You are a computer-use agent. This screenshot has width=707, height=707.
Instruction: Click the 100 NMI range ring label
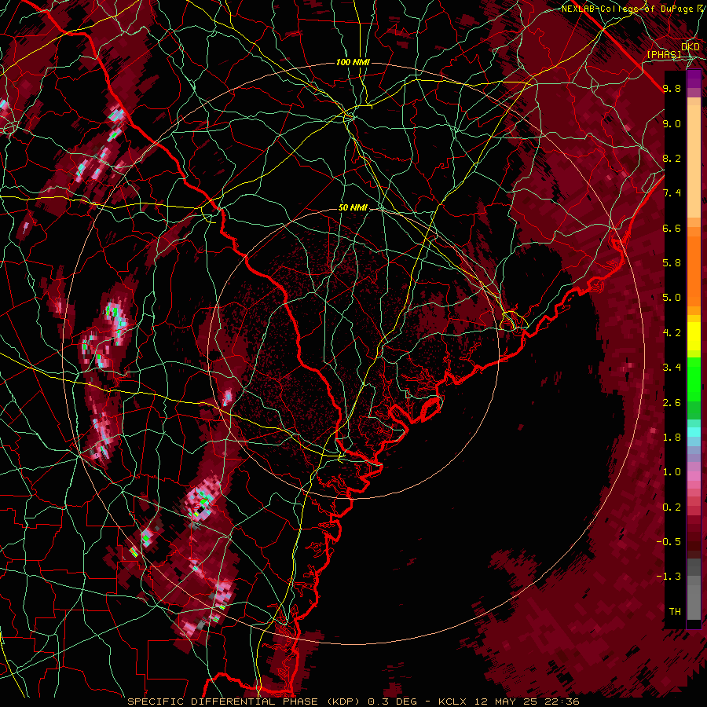tap(353, 62)
